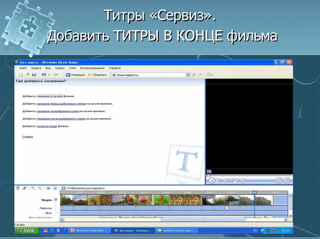Click the Internet Explorer quick launch icon
Screen dimensions: 320x239
click(x=52, y=231)
